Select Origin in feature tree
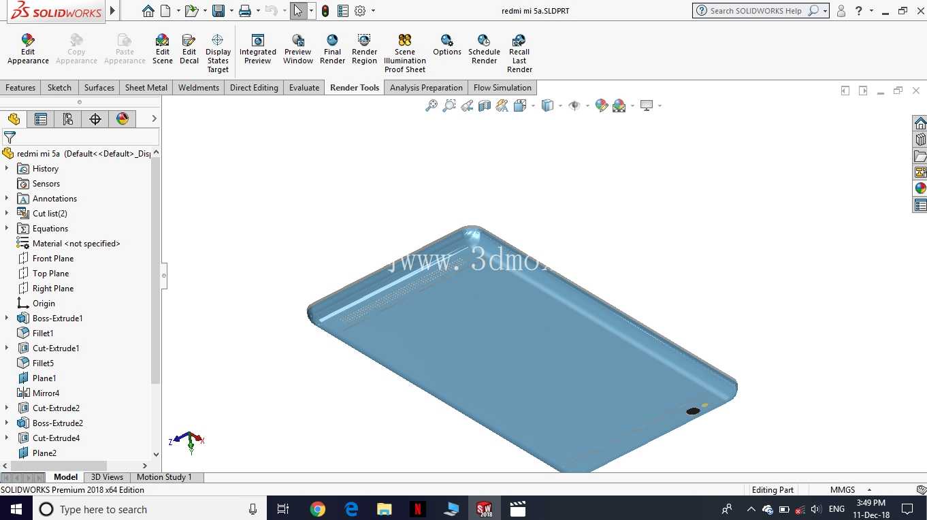This screenshot has width=927, height=520. click(x=44, y=303)
